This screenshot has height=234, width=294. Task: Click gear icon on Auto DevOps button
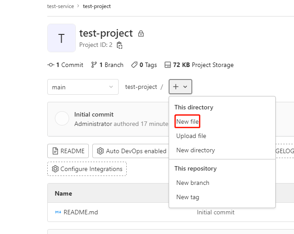(100, 151)
